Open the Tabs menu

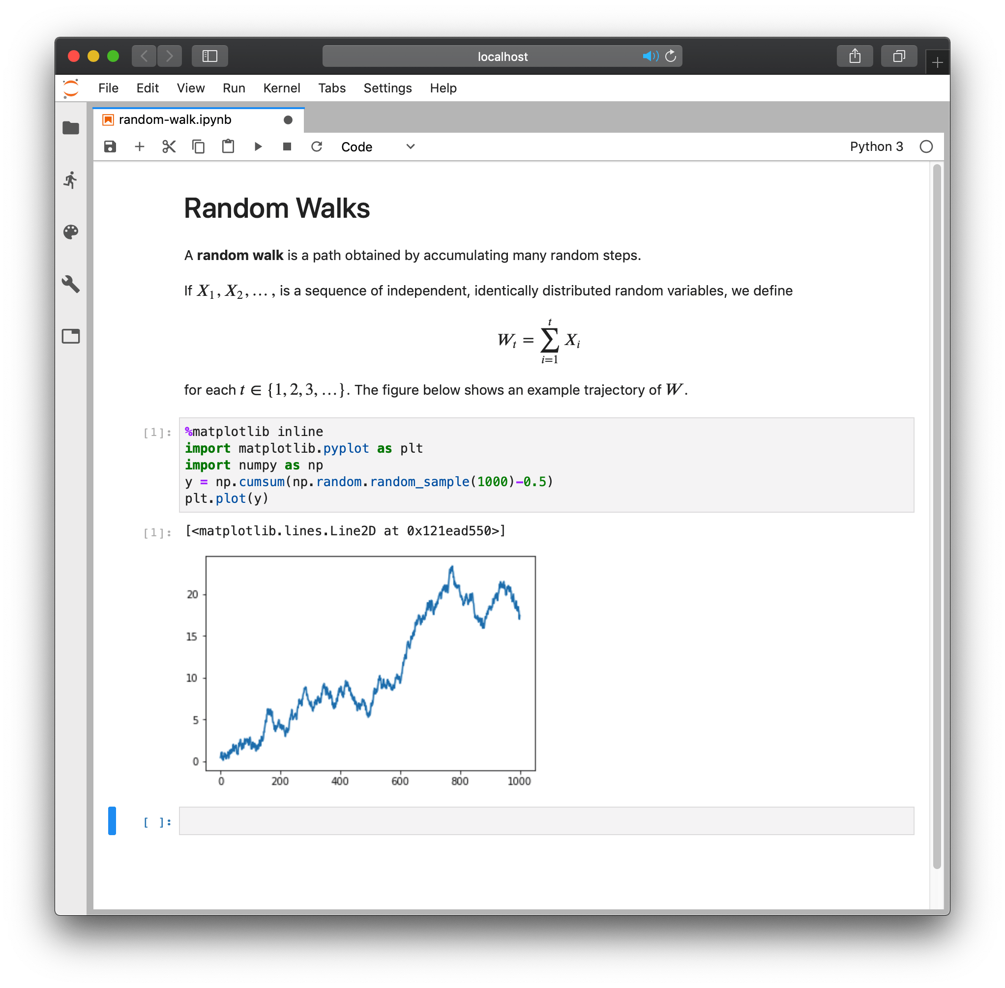[x=332, y=88]
